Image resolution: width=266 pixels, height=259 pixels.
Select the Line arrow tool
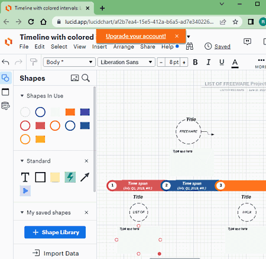pyautogui.click(x=85, y=177)
